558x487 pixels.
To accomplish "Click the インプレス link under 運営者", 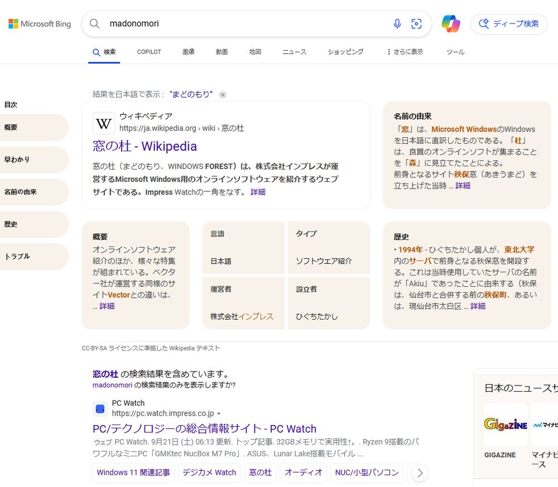I will pos(256,317).
